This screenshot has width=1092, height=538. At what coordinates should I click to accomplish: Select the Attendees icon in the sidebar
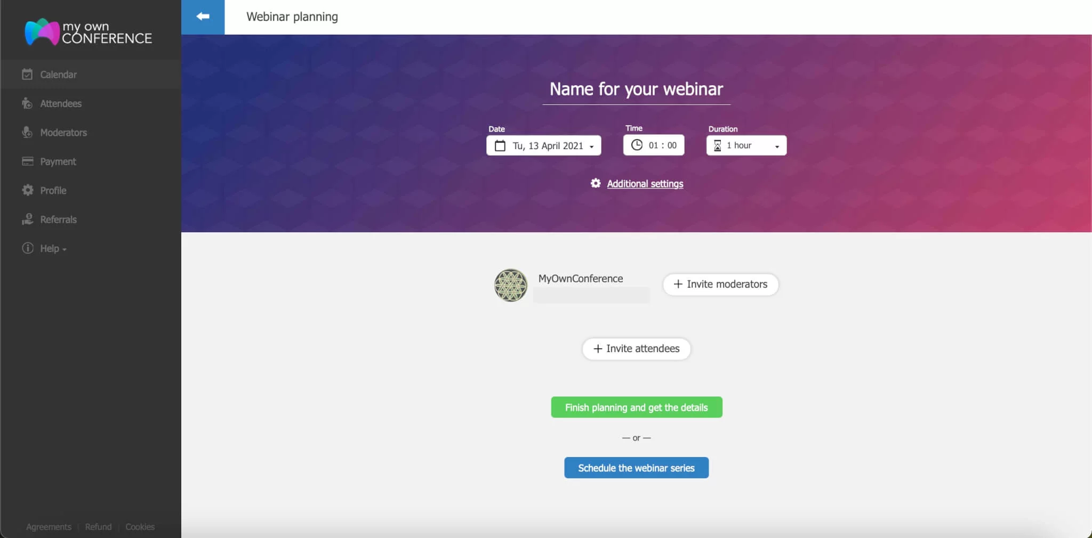point(27,103)
